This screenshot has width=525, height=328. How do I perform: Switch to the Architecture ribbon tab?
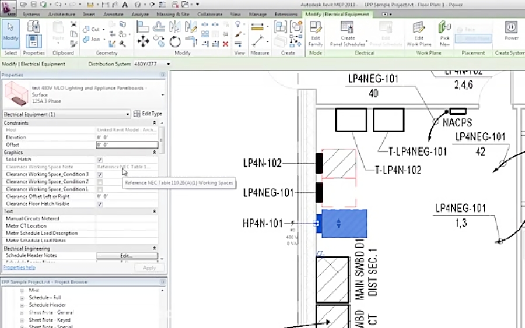[62, 15]
